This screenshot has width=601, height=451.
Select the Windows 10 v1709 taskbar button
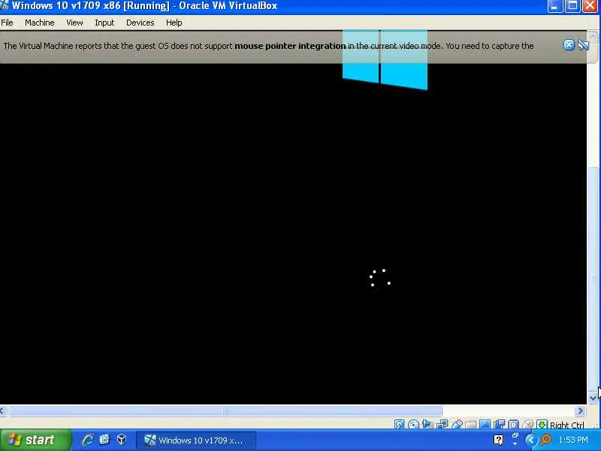(x=195, y=440)
